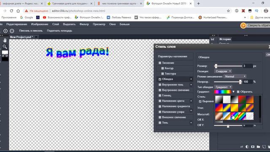Click the white foreground color swatch
Viewport: 270px width, 152px height.
click(x=5, y=52)
